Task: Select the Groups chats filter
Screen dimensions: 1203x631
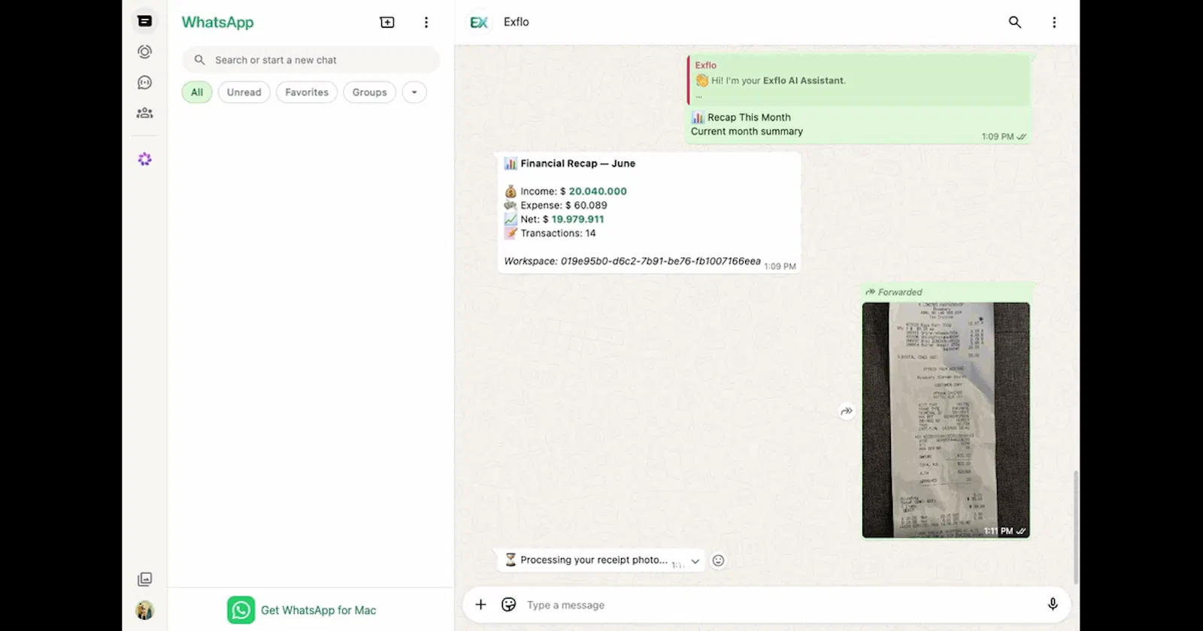Action: tap(370, 92)
